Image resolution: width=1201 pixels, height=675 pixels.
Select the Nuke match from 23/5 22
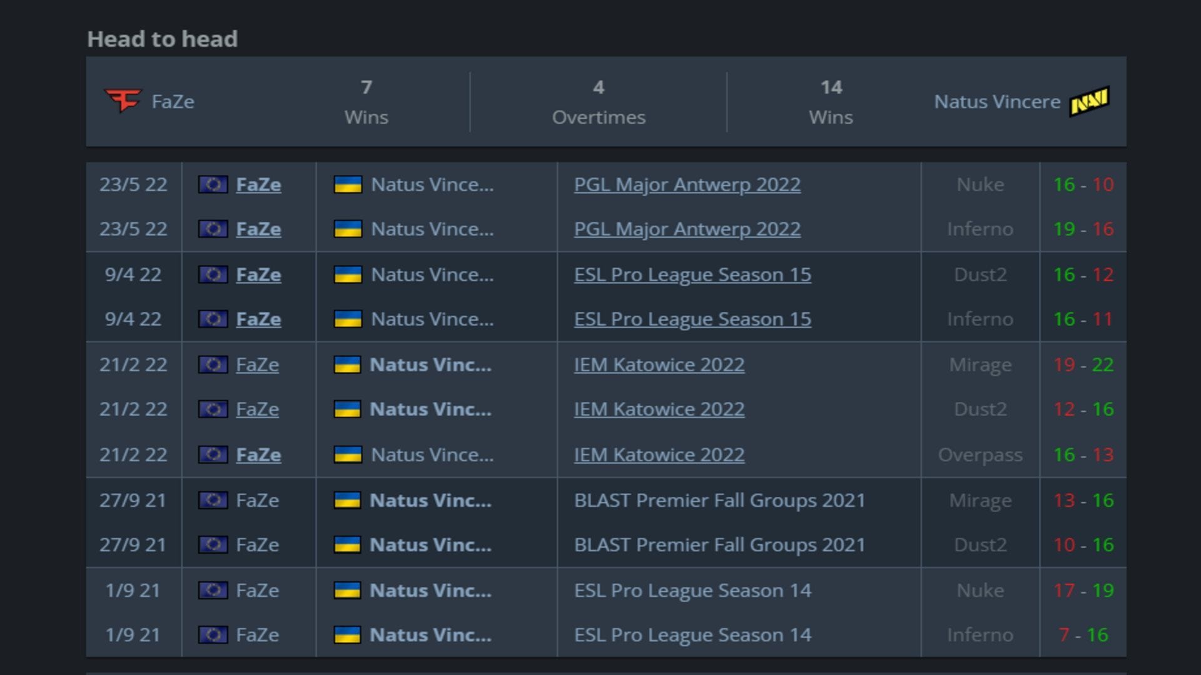click(x=980, y=184)
